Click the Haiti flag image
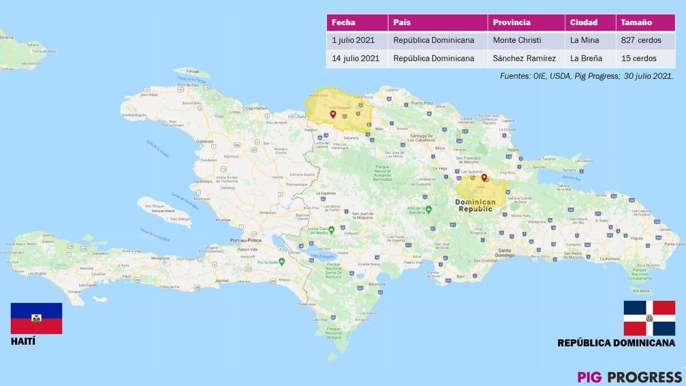 [37, 319]
